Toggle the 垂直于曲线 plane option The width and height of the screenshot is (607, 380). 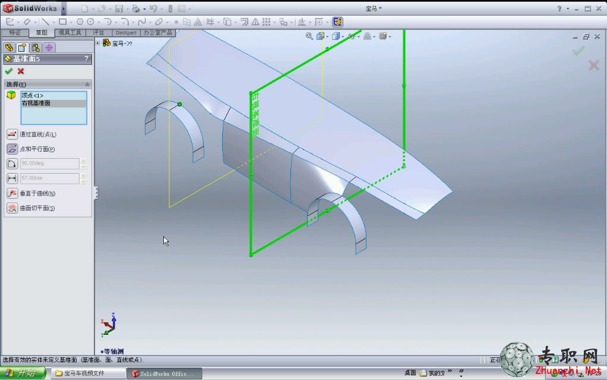point(12,193)
